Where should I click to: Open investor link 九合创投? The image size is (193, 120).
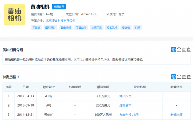[125, 115]
